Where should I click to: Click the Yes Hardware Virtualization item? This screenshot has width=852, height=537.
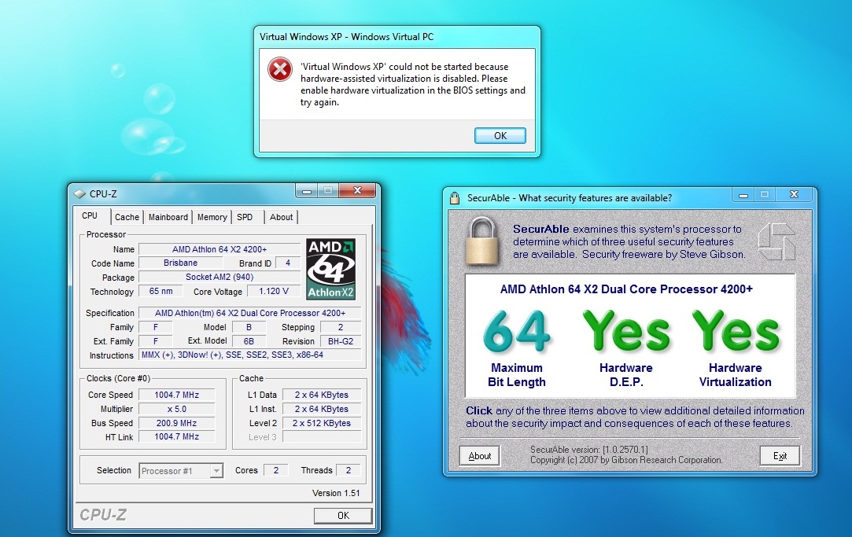[736, 348]
